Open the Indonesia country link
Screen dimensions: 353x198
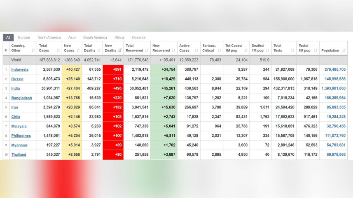click(x=20, y=69)
